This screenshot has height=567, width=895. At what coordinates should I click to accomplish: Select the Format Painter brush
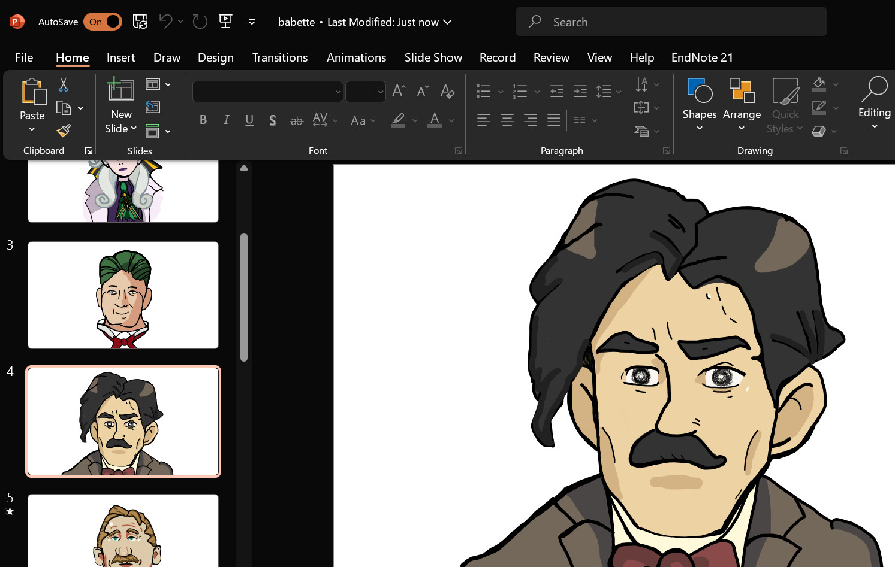pyautogui.click(x=64, y=131)
